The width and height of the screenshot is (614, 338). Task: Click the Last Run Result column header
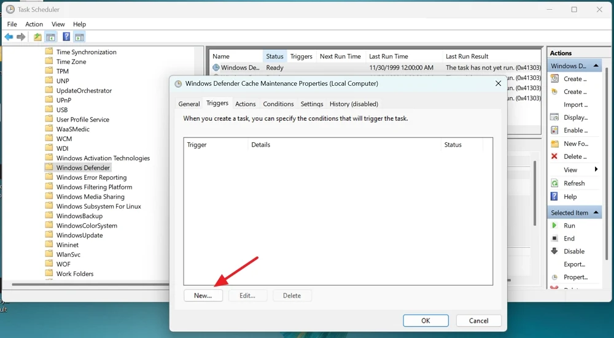coord(491,56)
